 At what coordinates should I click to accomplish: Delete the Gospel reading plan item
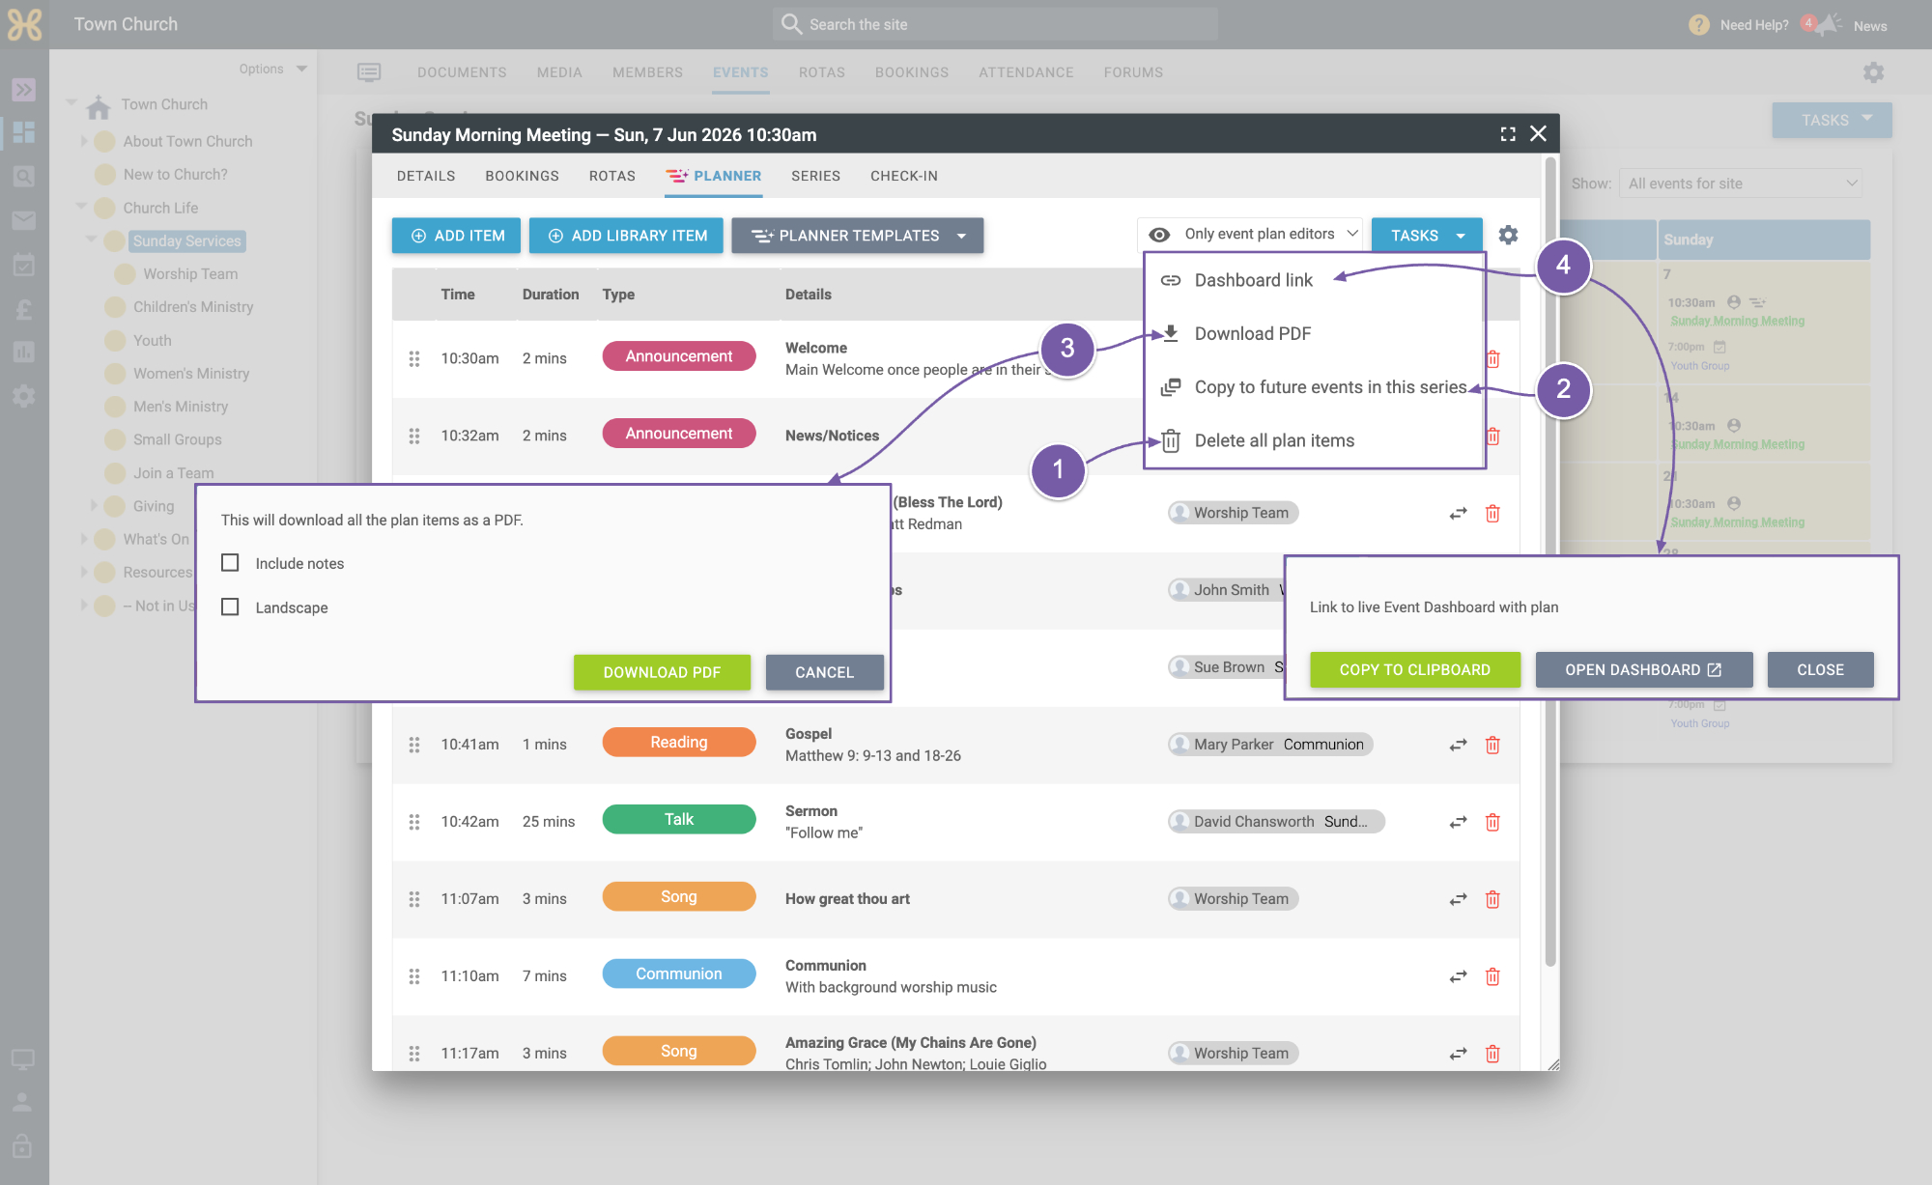click(1492, 745)
